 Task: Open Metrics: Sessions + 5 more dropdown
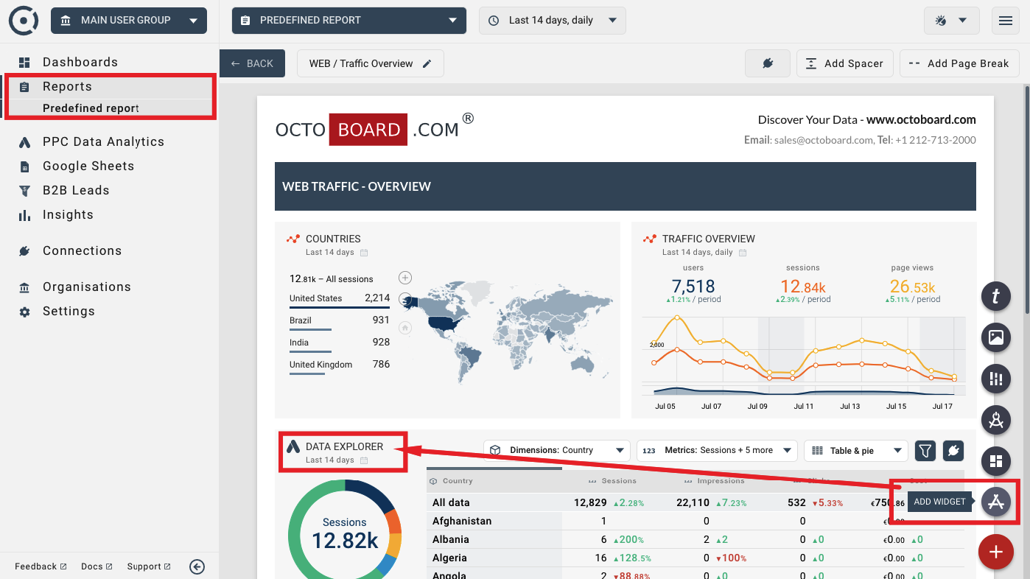pos(717,450)
